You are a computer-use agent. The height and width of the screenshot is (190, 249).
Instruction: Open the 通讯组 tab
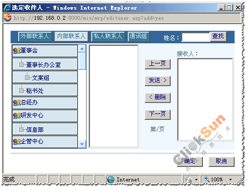[x=138, y=37]
